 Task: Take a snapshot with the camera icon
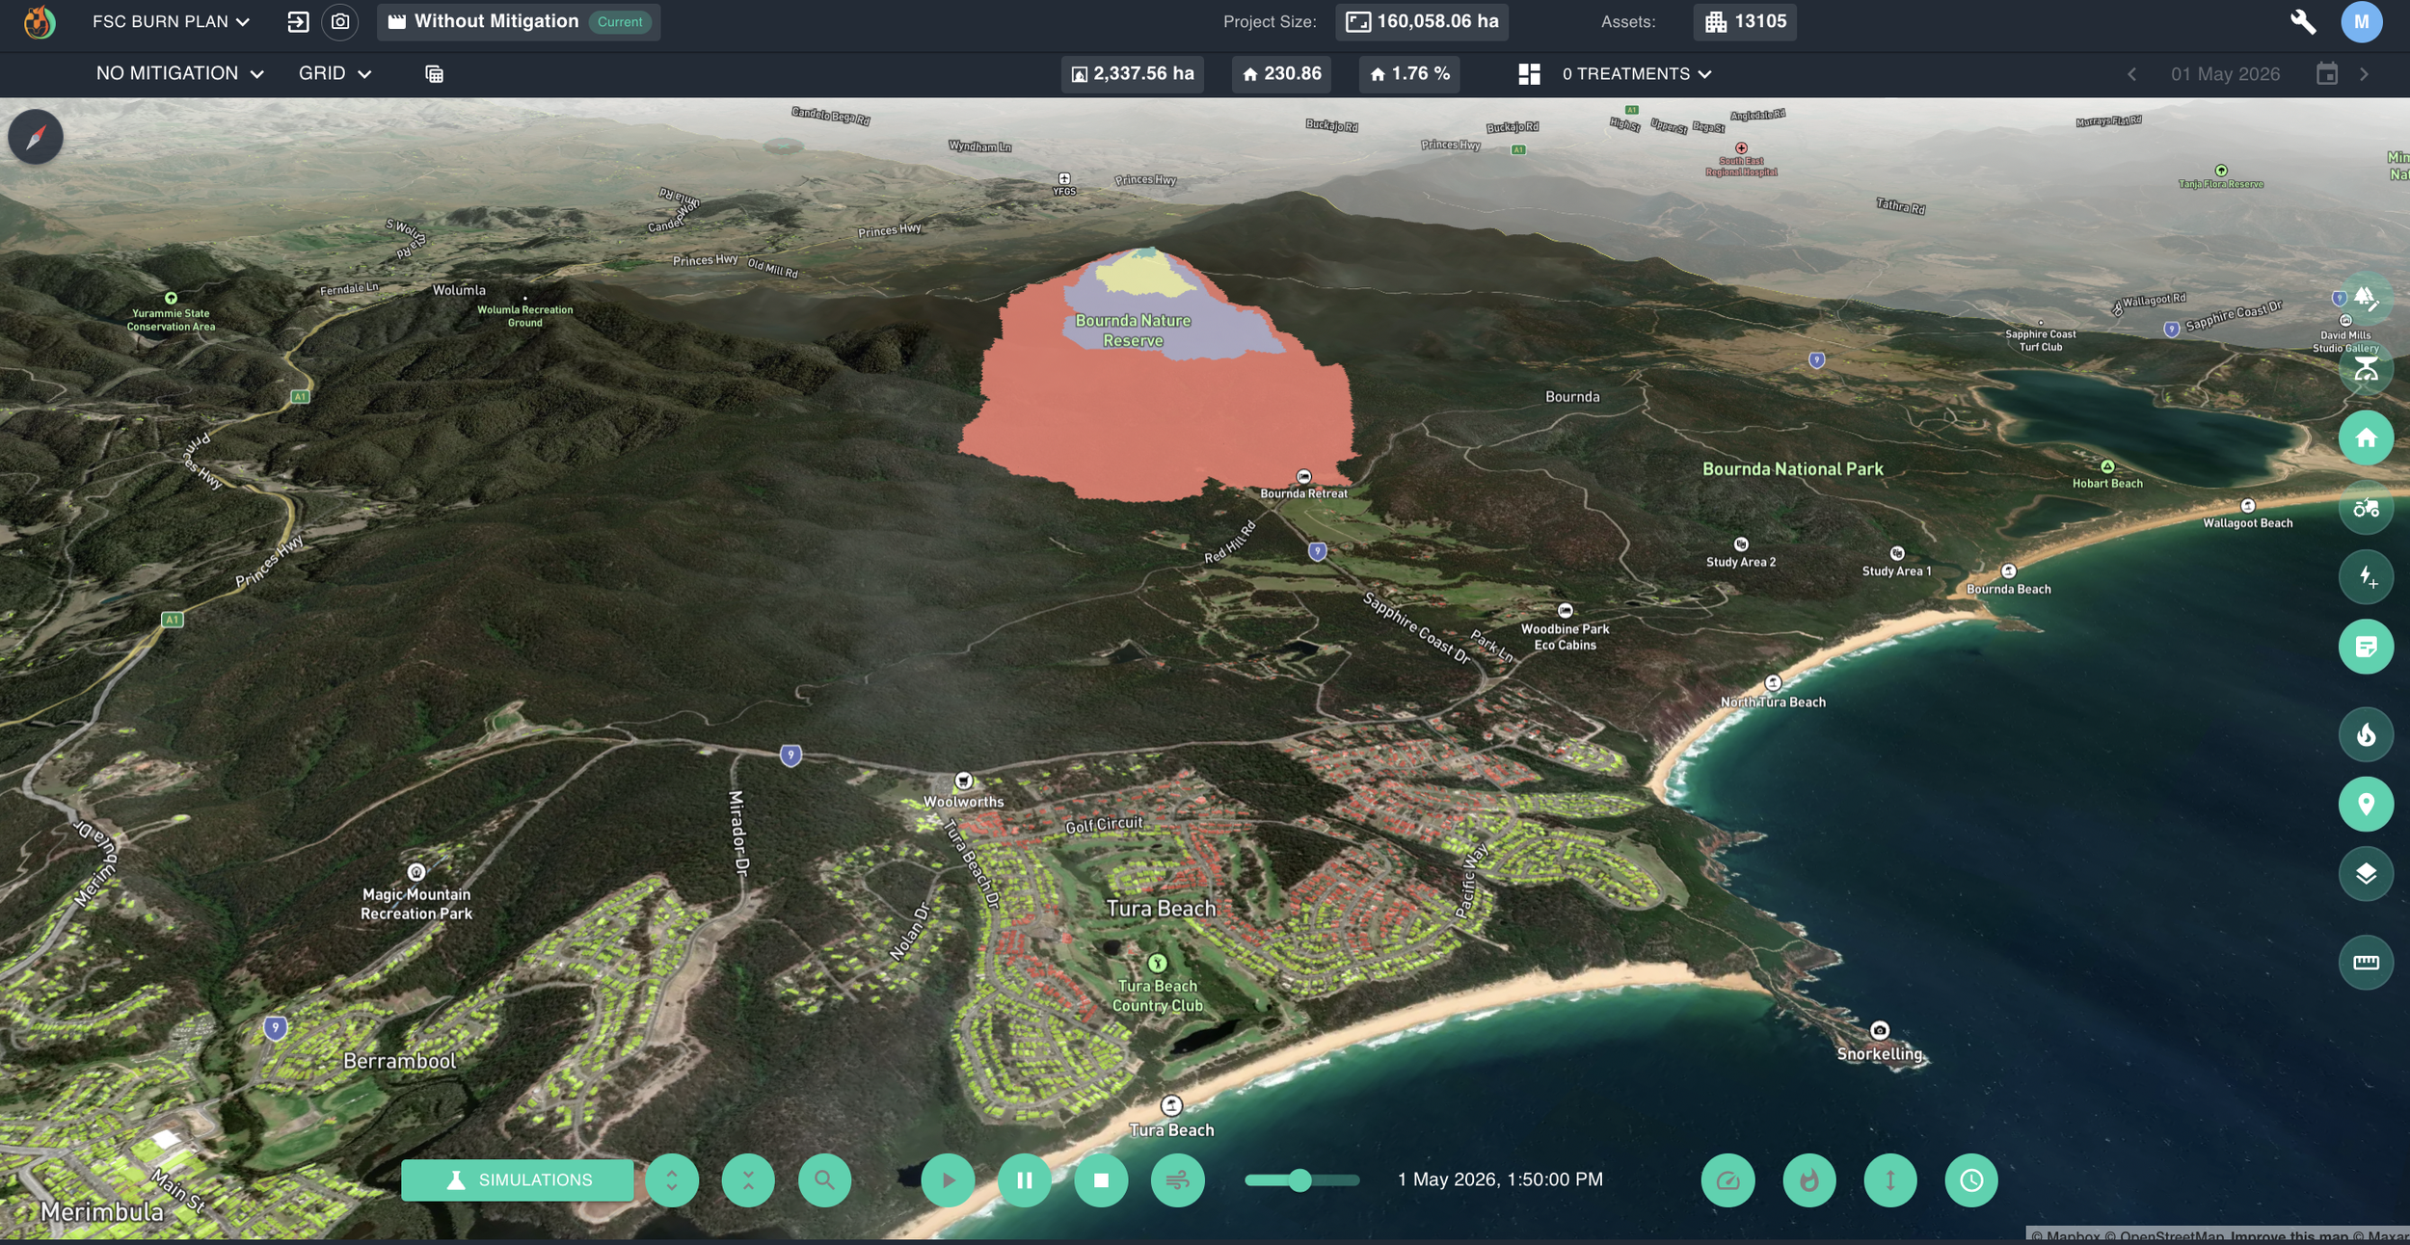point(340,21)
